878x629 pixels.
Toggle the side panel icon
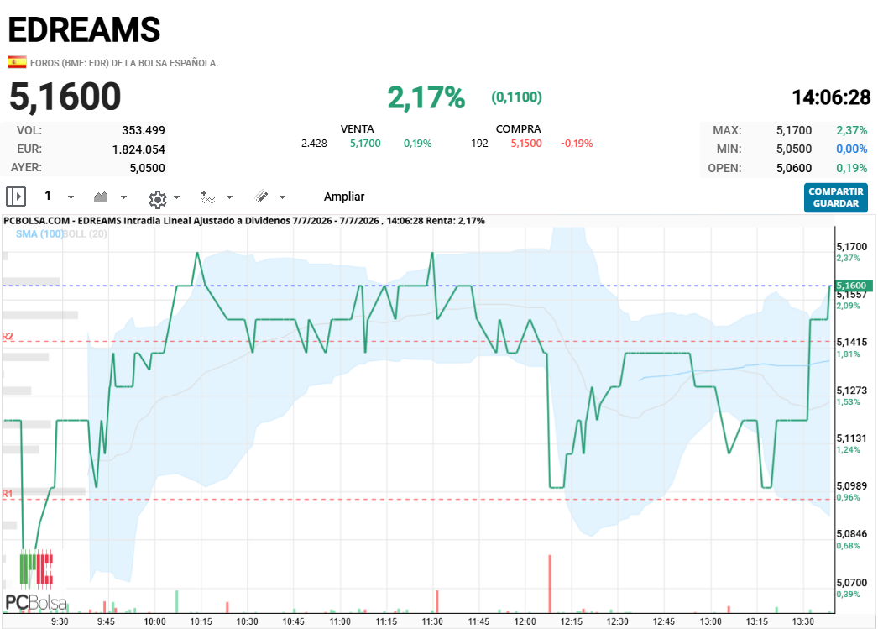(16, 197)
